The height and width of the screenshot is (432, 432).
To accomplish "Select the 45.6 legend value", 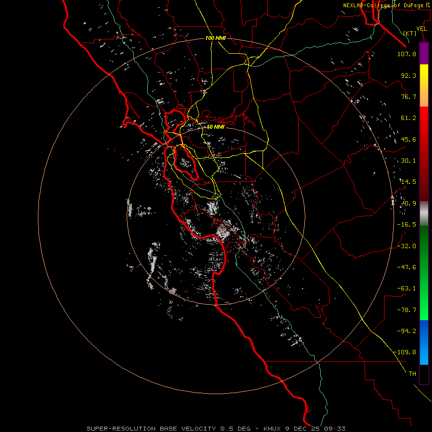I will [408, 139].
